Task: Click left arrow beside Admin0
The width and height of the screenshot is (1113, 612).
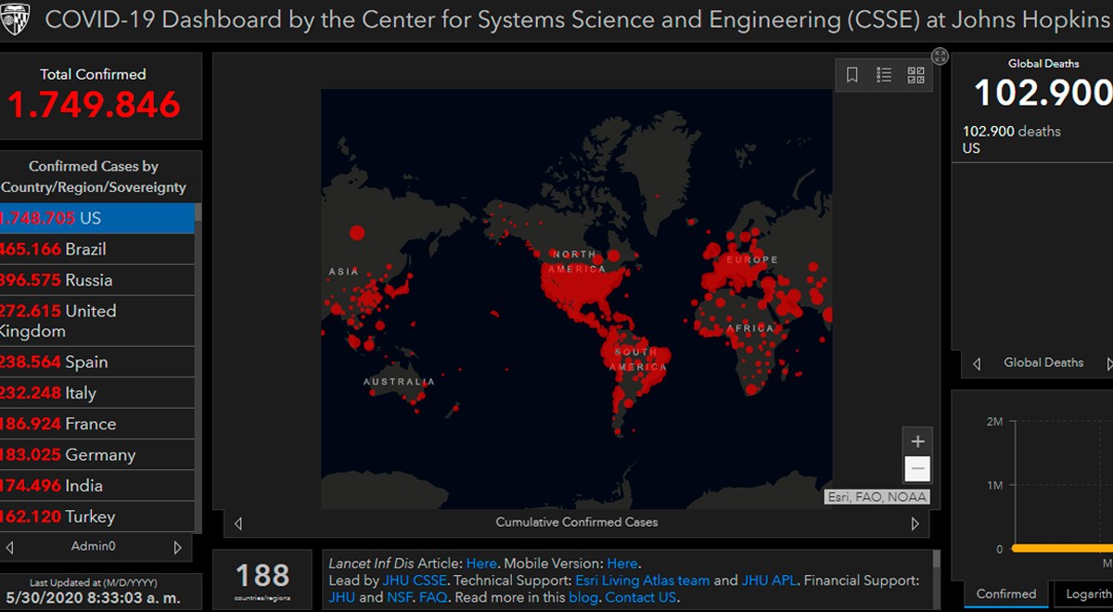Action: (9, 547)
